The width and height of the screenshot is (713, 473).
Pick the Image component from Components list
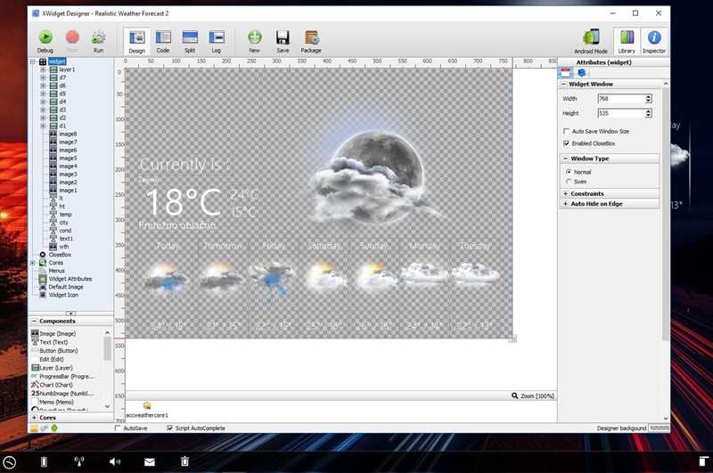coord(57,333)
